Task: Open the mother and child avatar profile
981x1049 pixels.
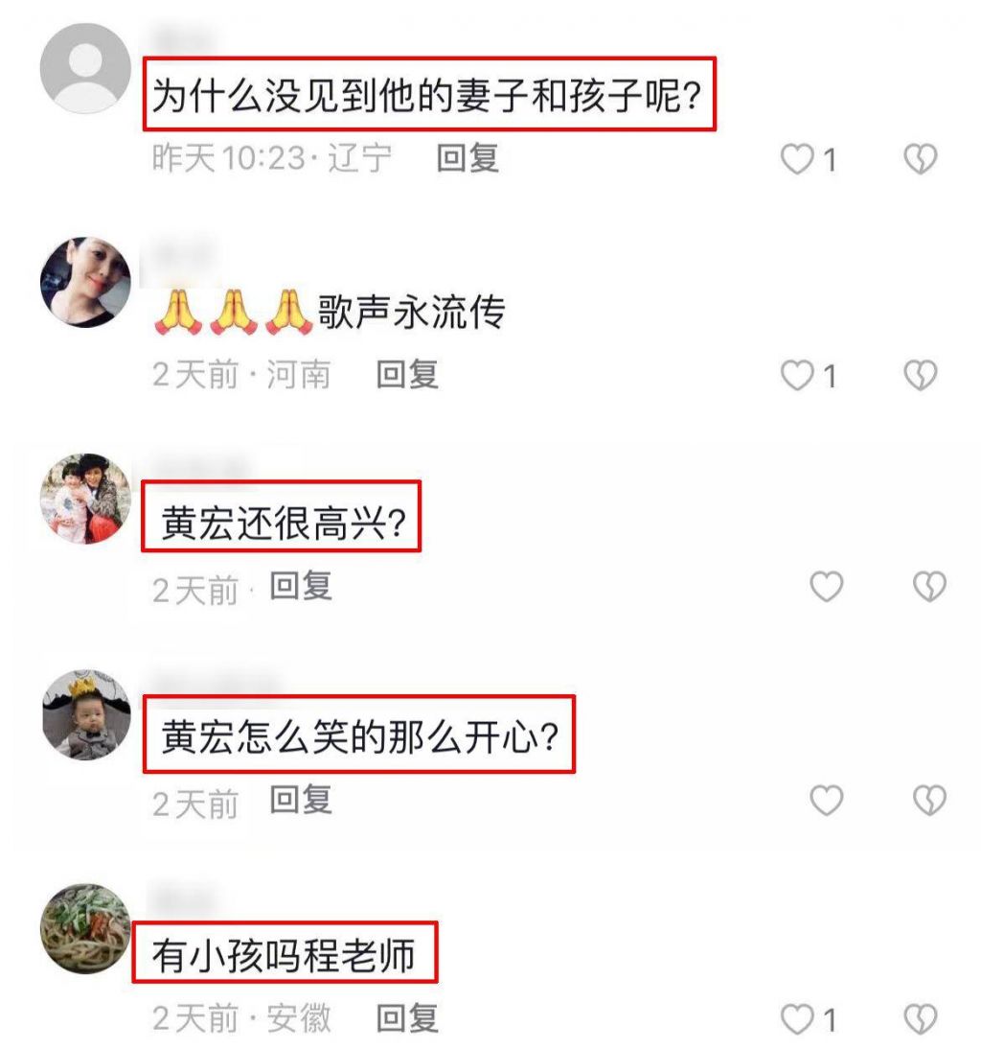Action: coord(85,499)
